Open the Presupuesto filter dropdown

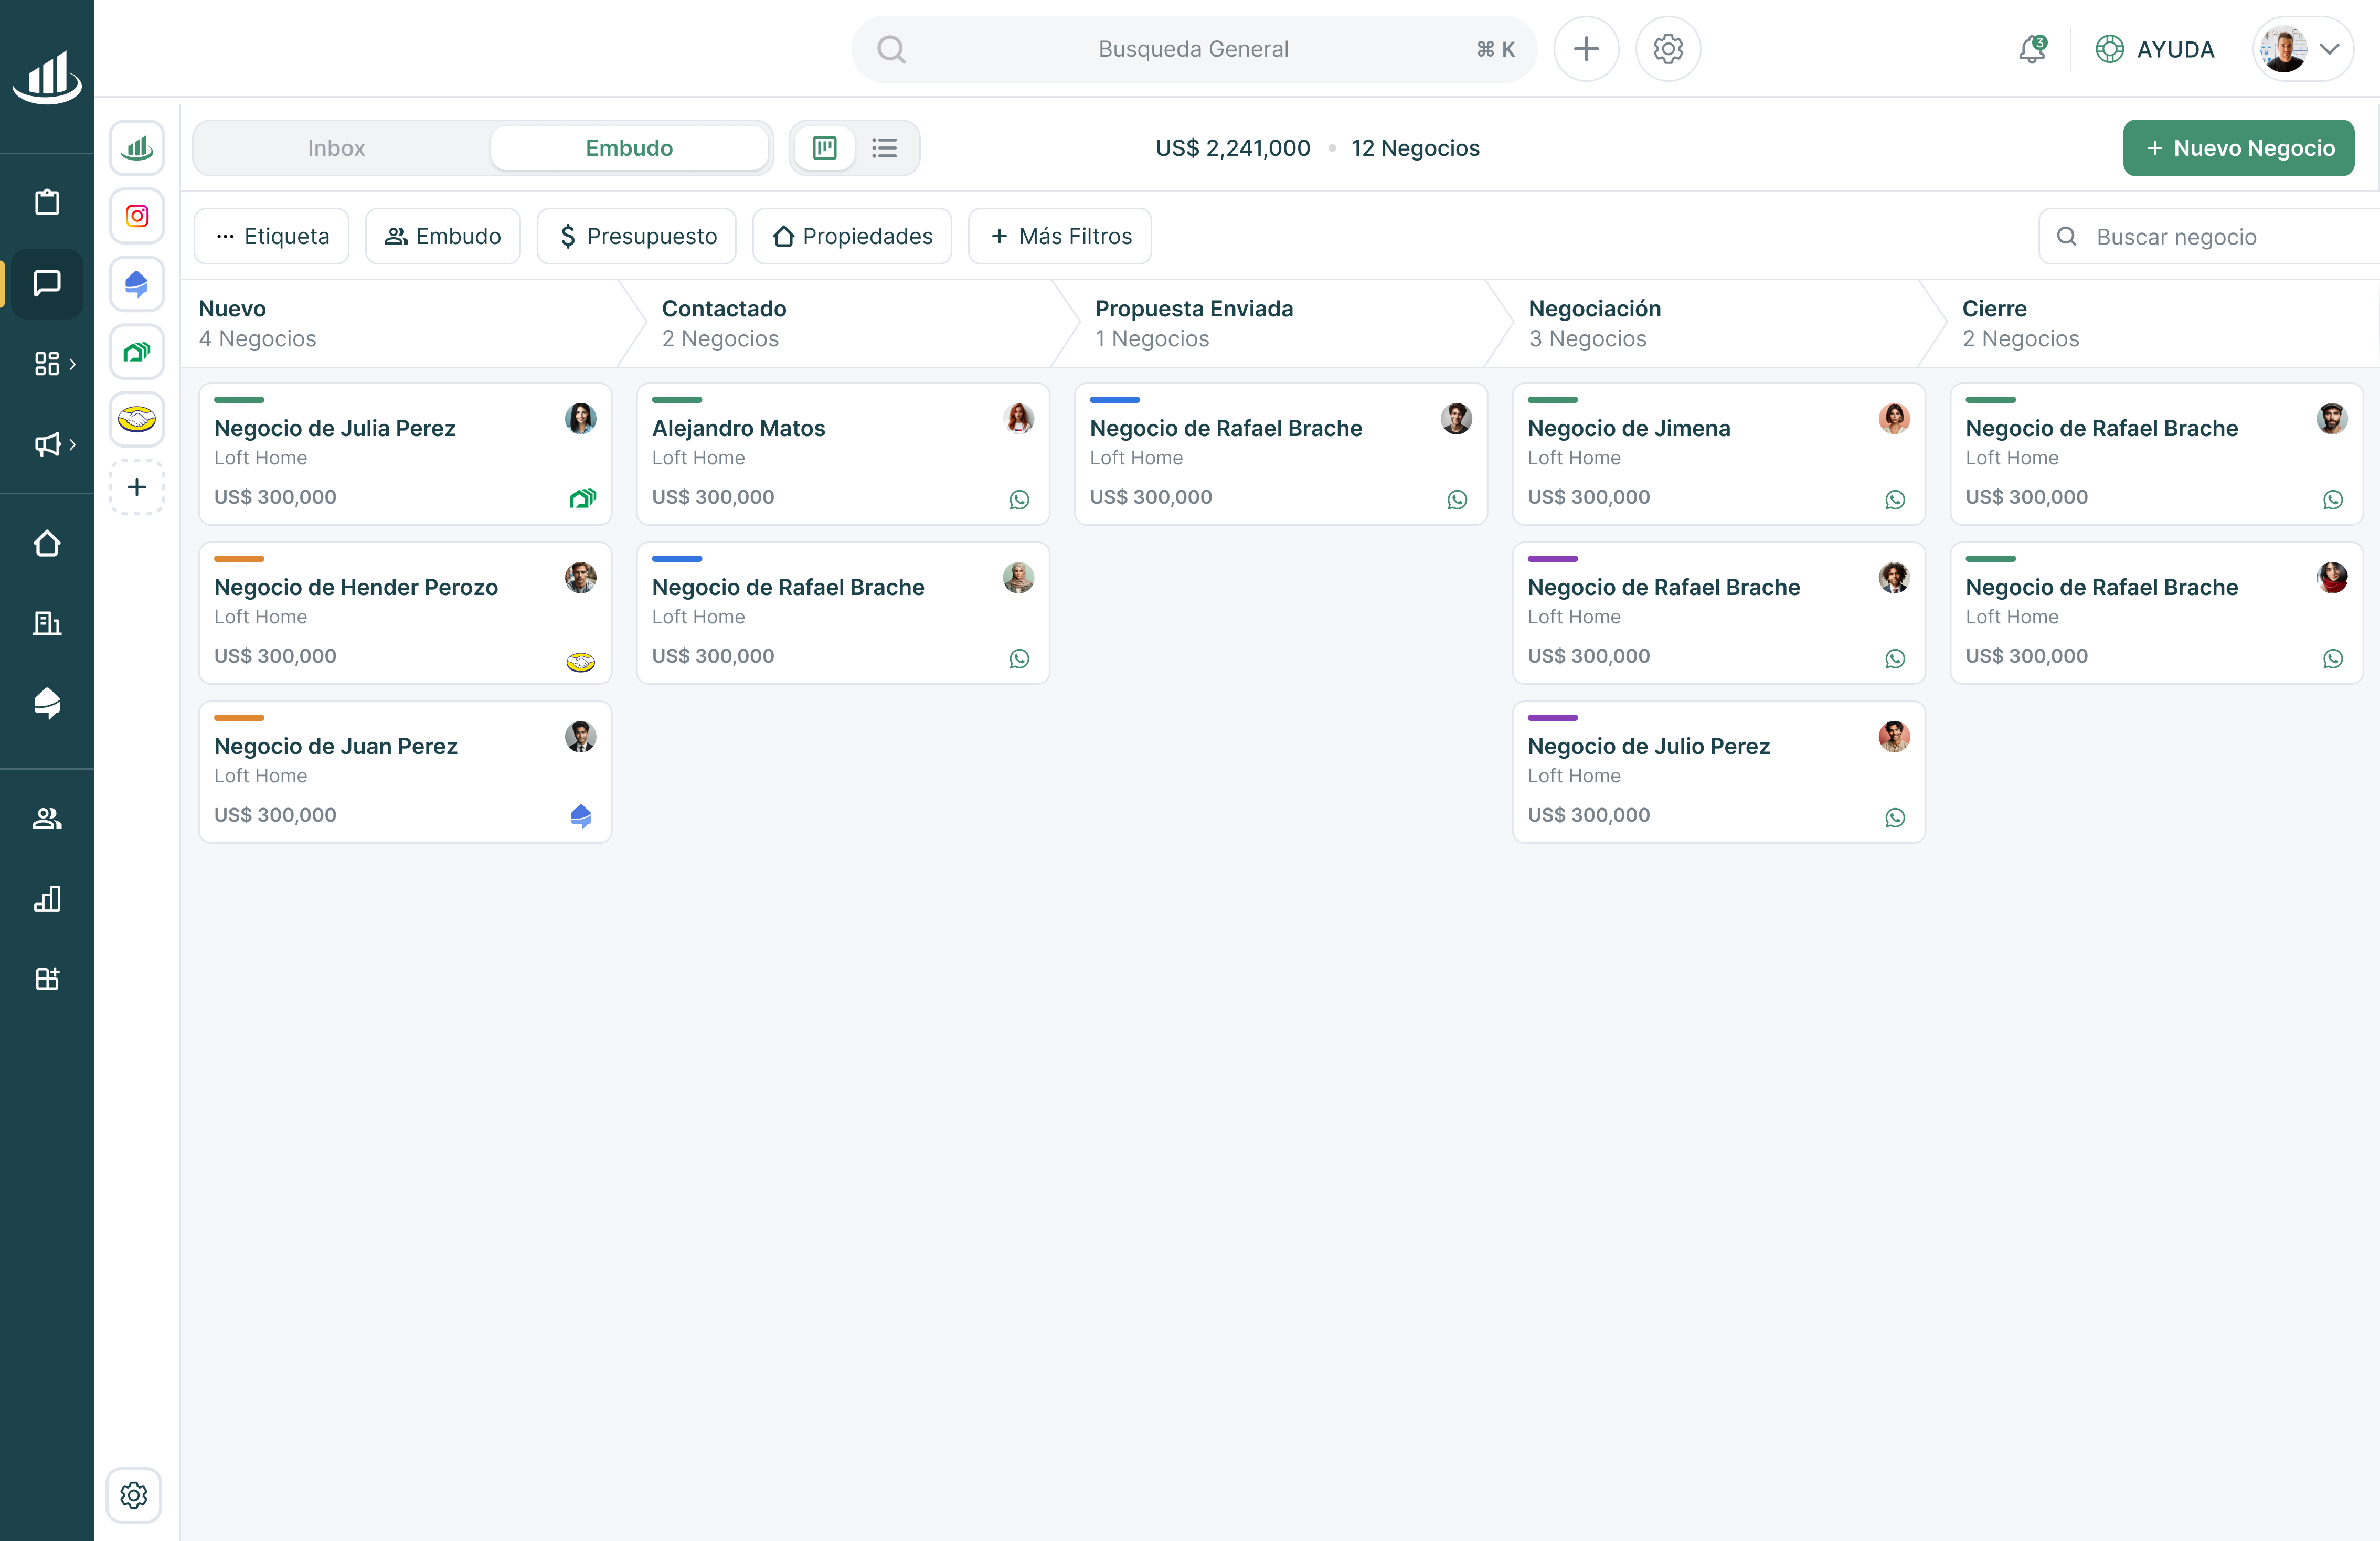click(637, 236)
